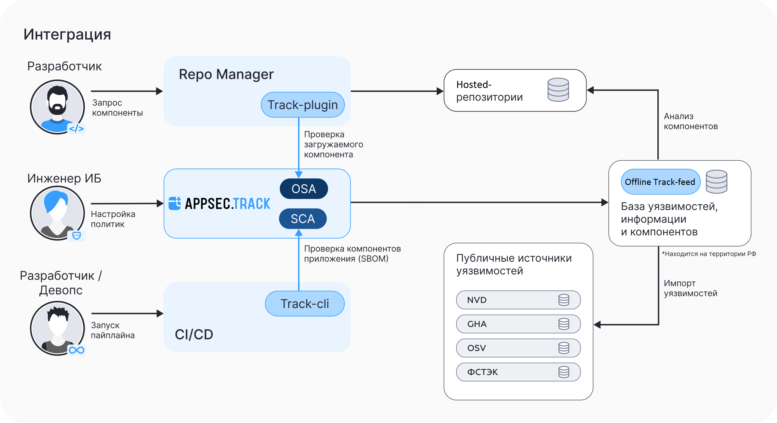This screenshot has height=423, width=777.
Task: Click the infinity badge on Devops avatar
Action: [x=77, y=350]
